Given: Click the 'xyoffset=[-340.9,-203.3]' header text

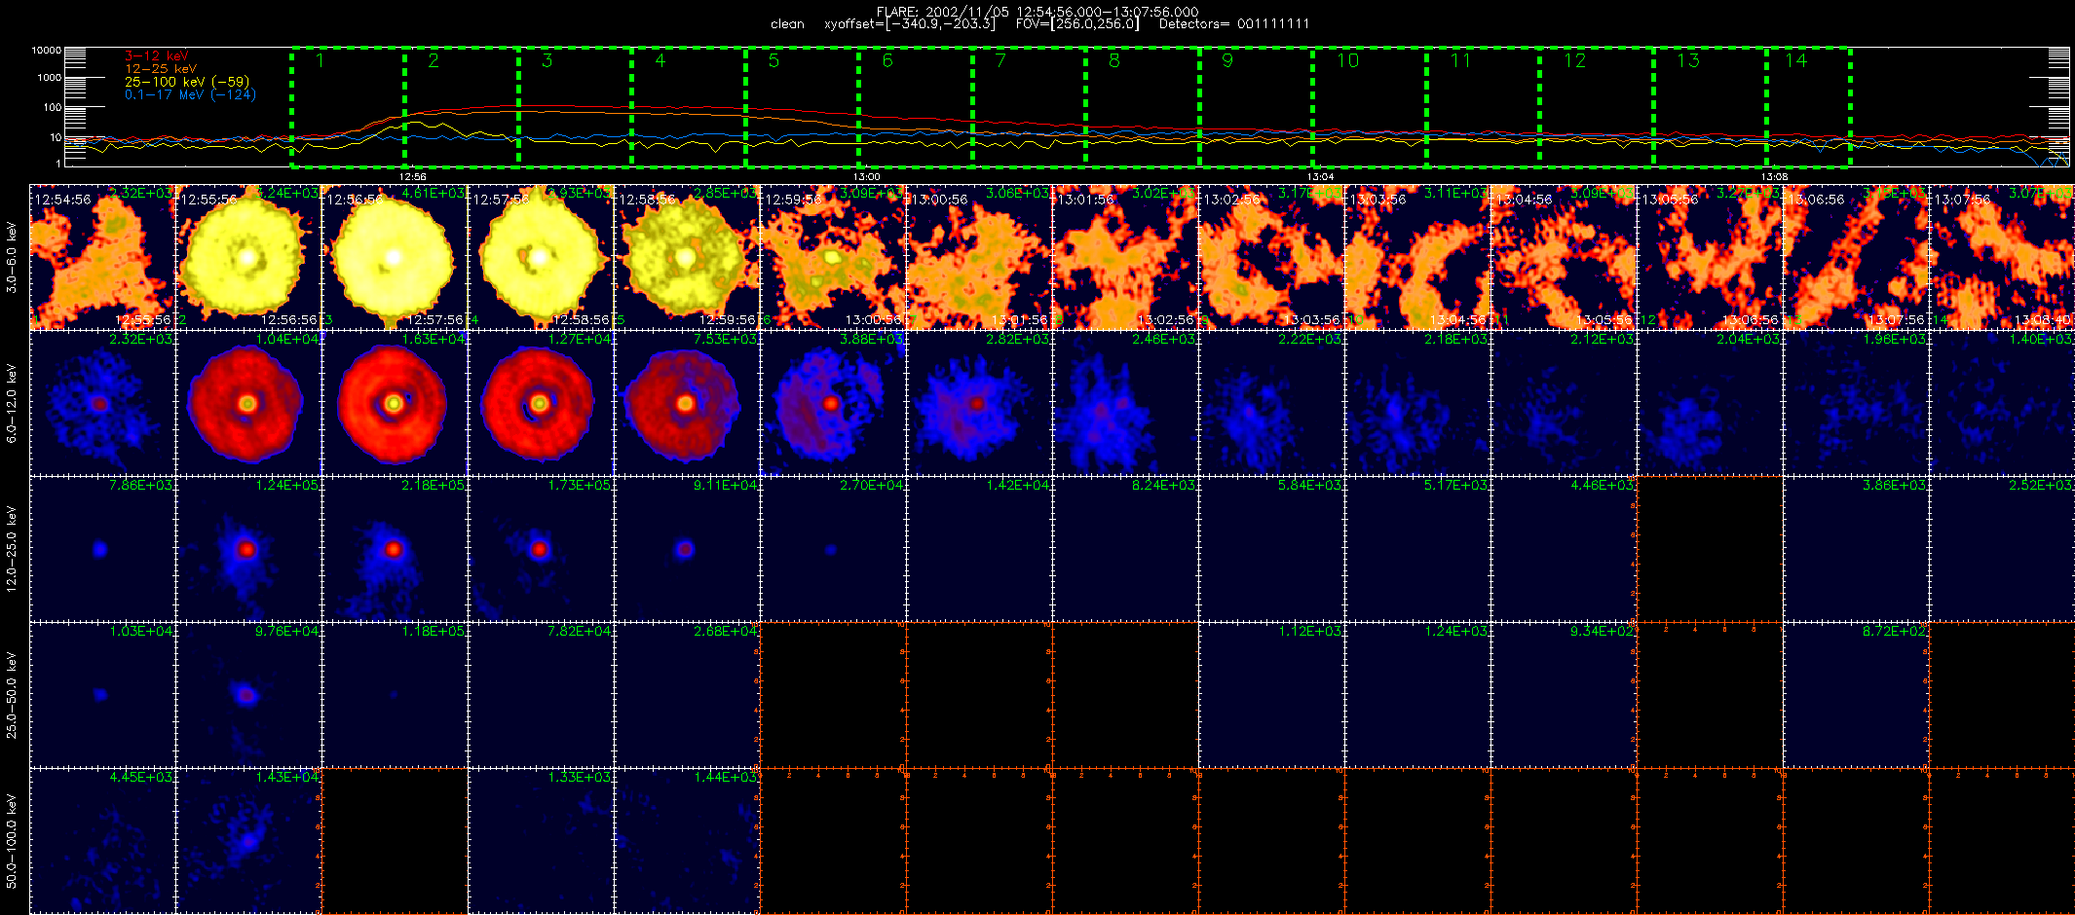Looking at the screenshot, I should coord(910,24).
